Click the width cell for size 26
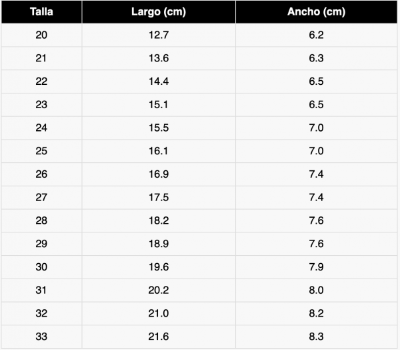This screenshot has height=350, width=400. click(317, 174)
